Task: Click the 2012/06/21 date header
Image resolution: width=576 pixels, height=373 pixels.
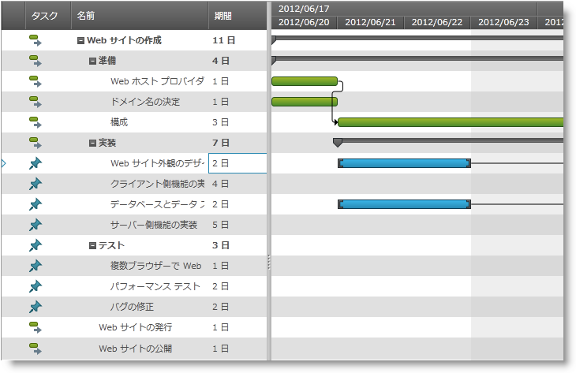Action: click(x=370, y=22)
